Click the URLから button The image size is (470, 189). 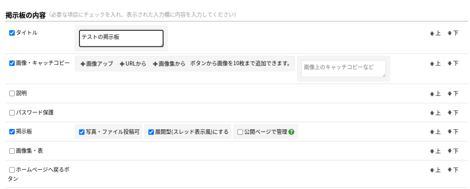coord(133,64)
